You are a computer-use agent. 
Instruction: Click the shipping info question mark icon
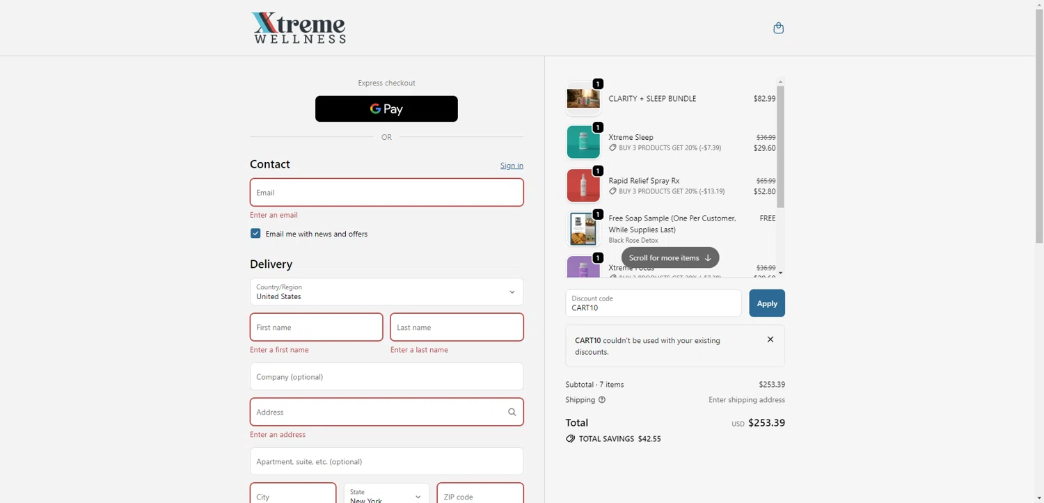pos(602,400)
